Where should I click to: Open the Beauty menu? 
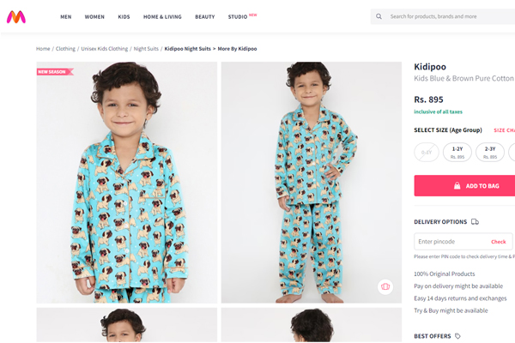pos(205,16)
